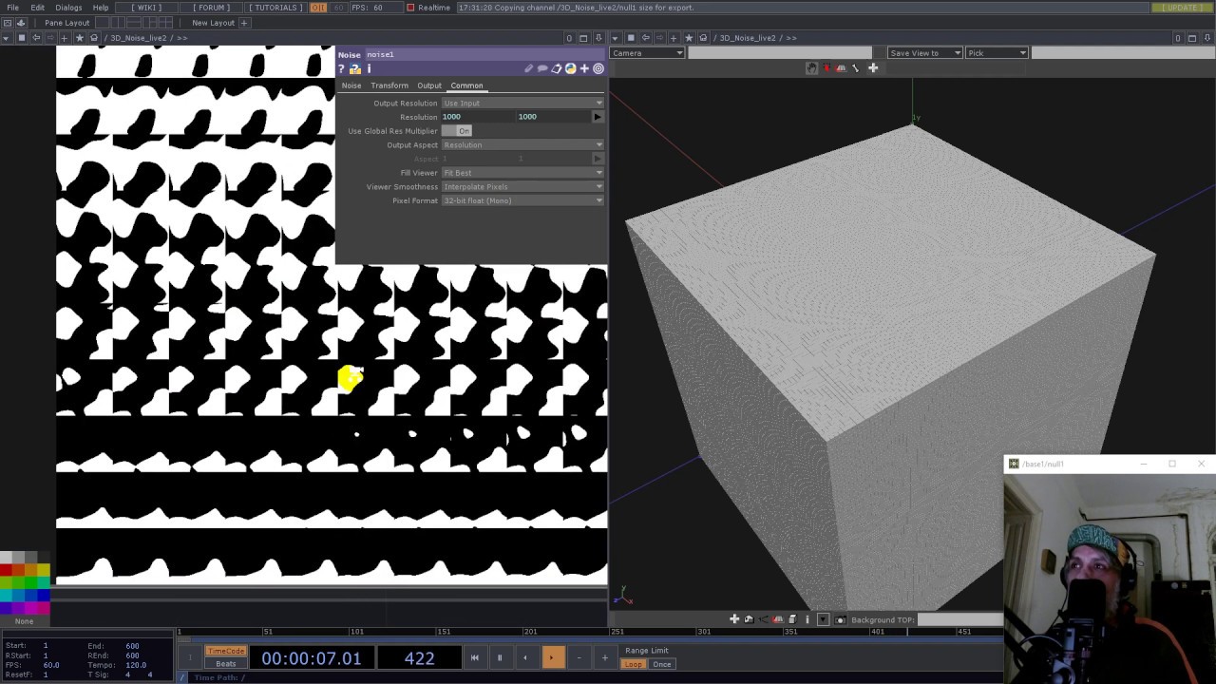Screen dimensions: 1216x684
Task: Toggle the O|I perform mode button
Action: click(318, 8)
